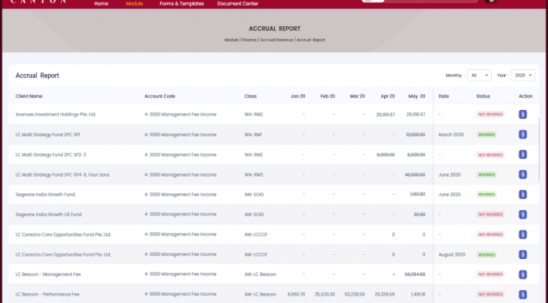Click the Class column header

pos(250,96)
